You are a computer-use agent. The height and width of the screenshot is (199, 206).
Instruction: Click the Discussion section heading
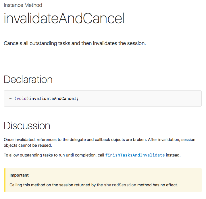27,126
